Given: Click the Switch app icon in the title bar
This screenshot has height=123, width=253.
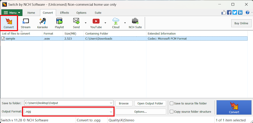Looking at the screenshot, I should coord(4,5).
